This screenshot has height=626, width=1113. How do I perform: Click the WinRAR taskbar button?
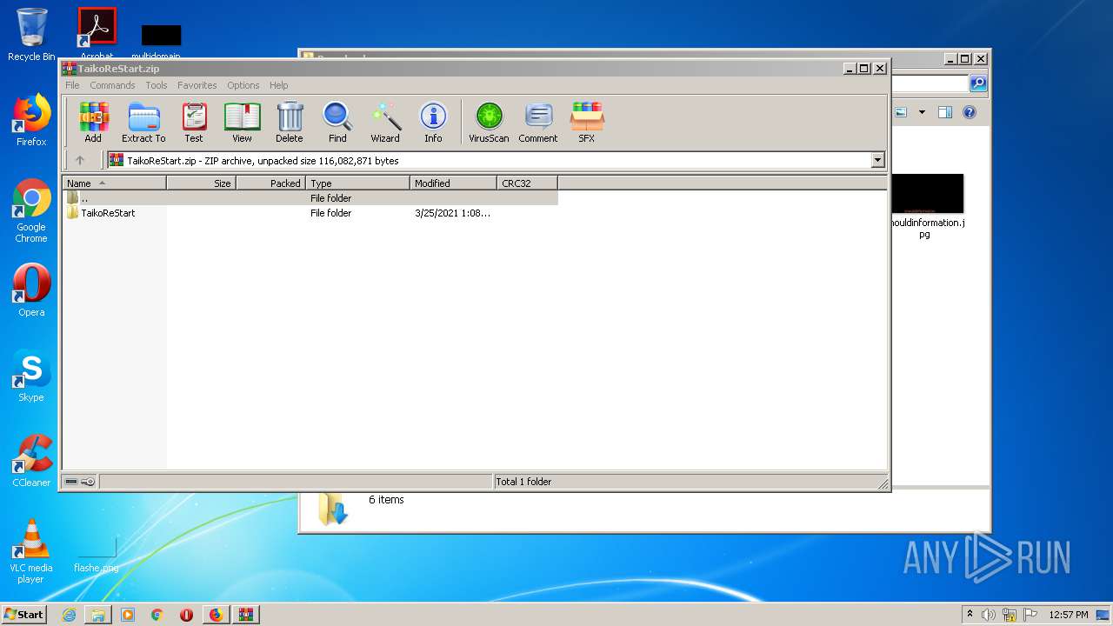click(245, 615)
